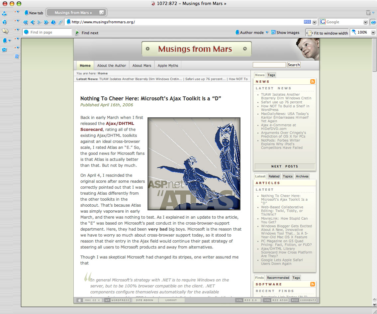Switch to the Archives articles tab

tap(302, 176)
